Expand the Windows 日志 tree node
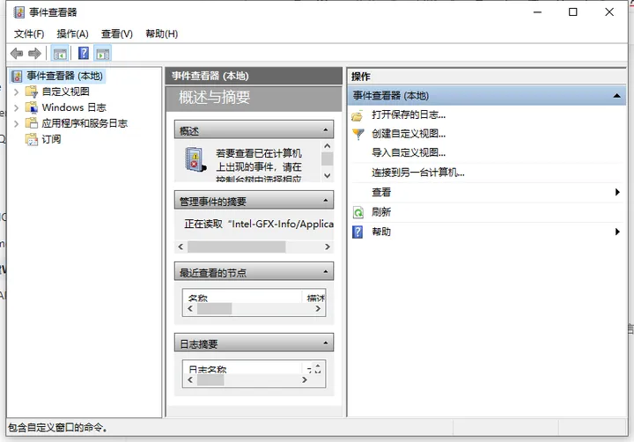 pyautogui.click(x=16, y=108)
